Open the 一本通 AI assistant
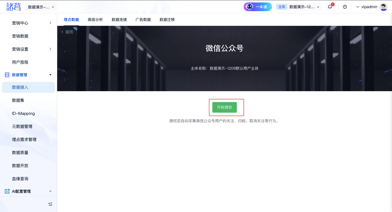Screen dimensions: 392x212 (258, 7)
